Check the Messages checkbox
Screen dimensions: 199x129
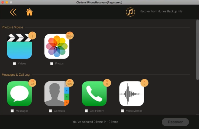coord(12,111)
